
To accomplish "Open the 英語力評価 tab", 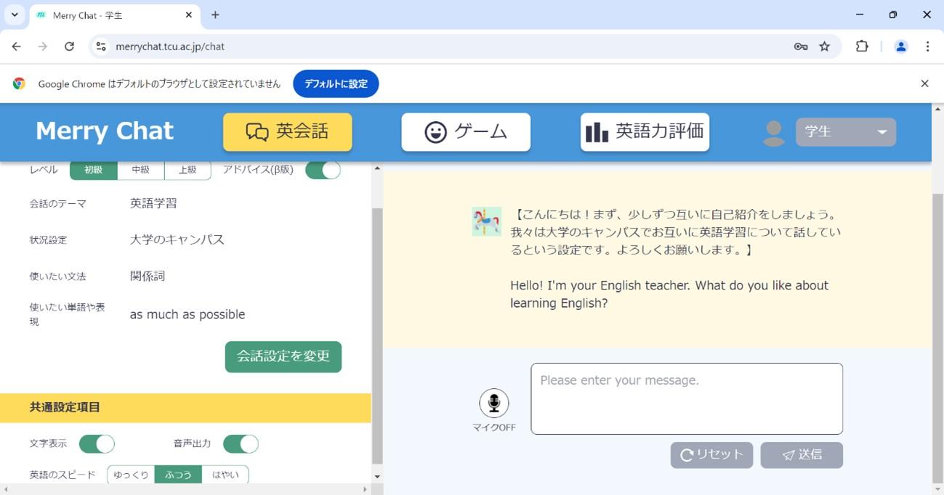I will coord(645,132).
